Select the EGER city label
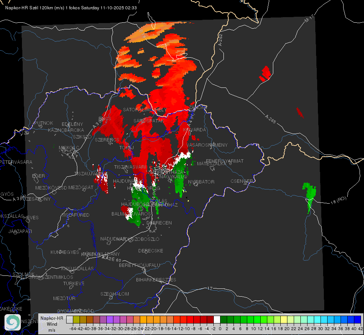 [x=39, y=176]
